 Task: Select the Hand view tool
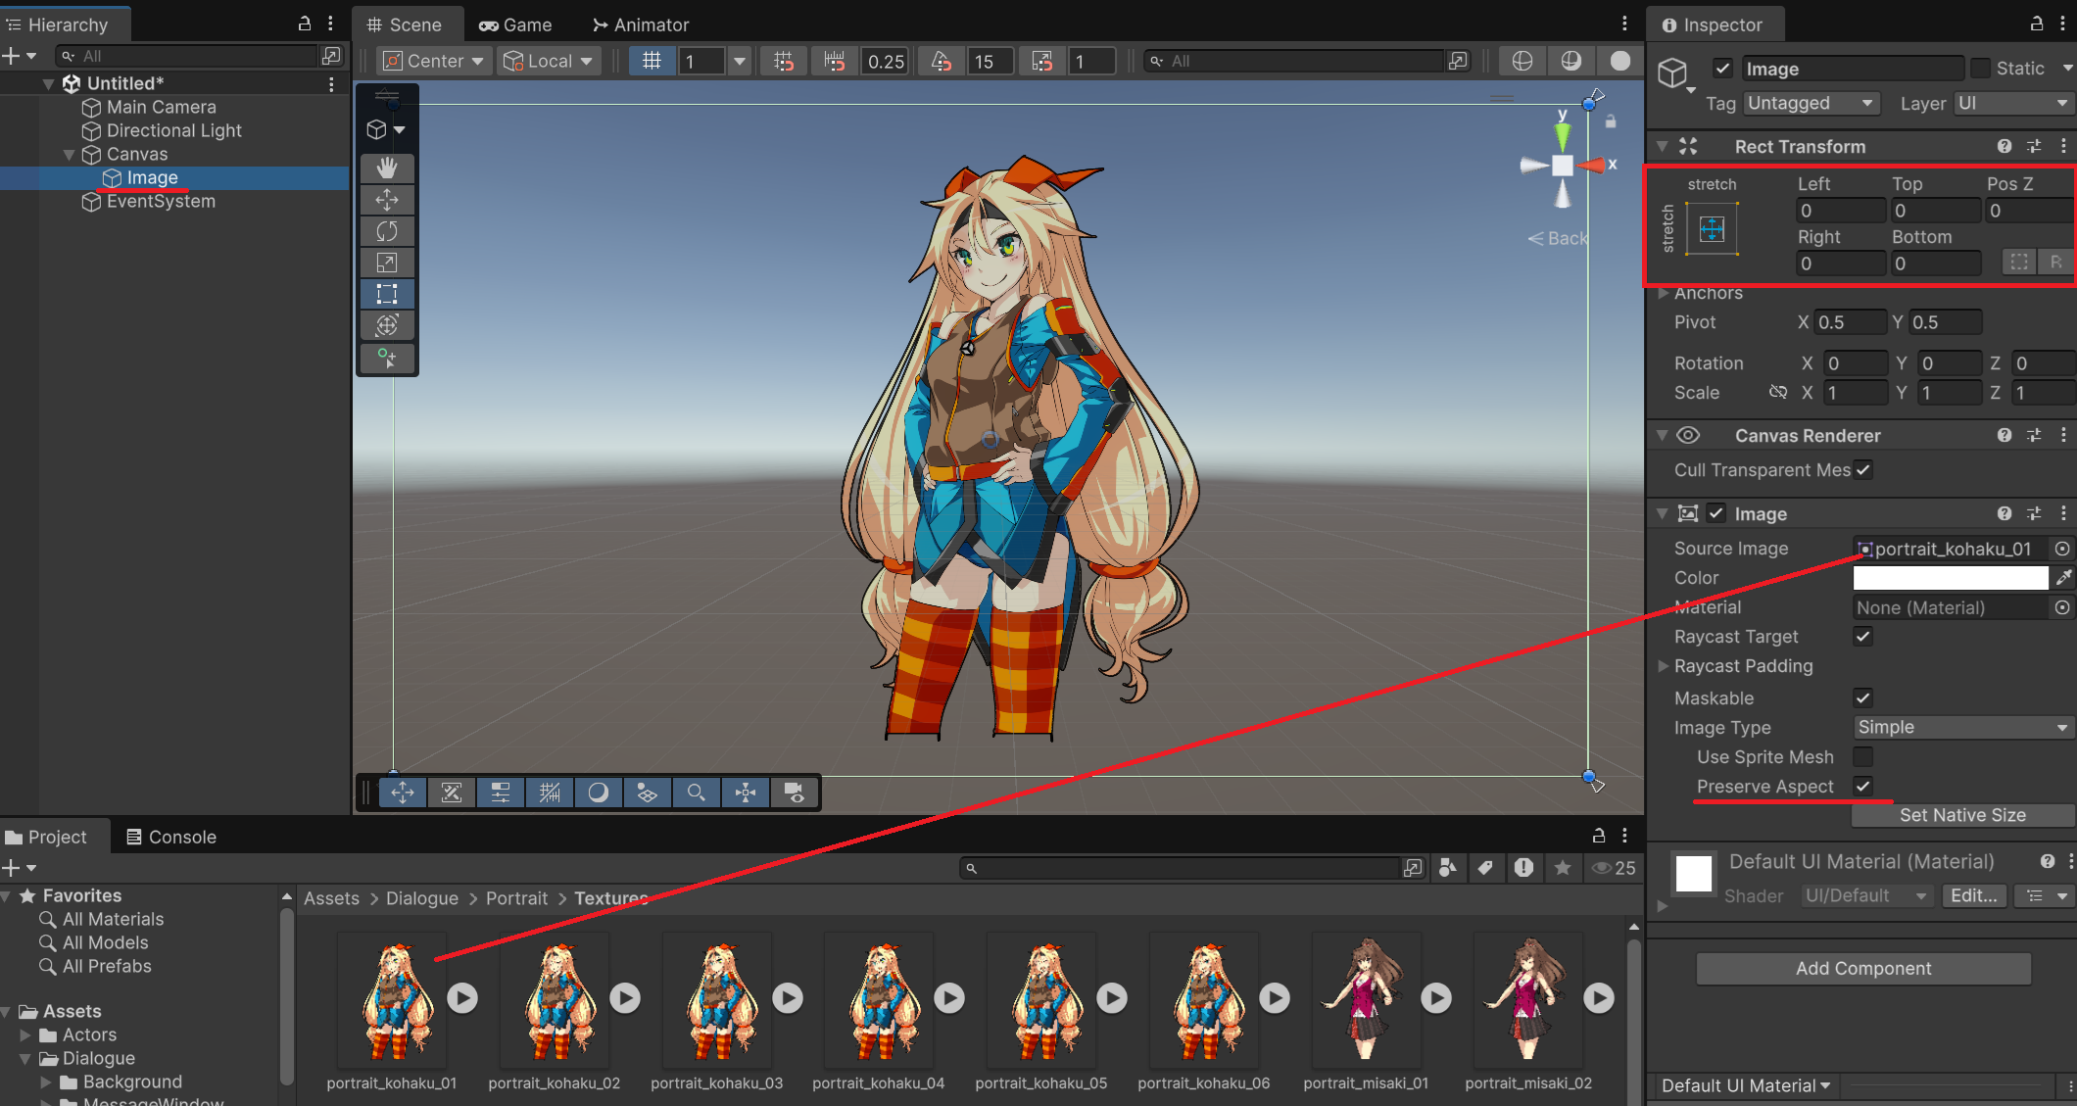click(387, 168)
